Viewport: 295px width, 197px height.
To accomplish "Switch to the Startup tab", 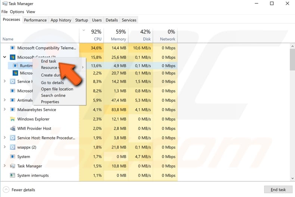I will click(x=81, y=20).
